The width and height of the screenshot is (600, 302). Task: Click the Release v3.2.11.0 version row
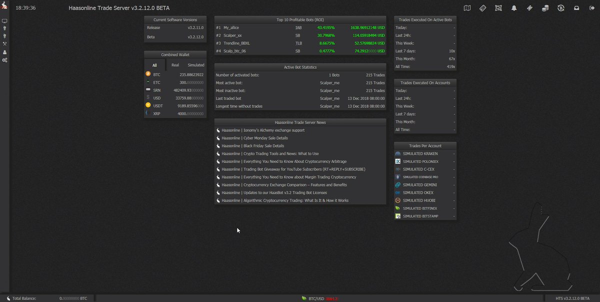pyautogui.click(x=175, y=28)
